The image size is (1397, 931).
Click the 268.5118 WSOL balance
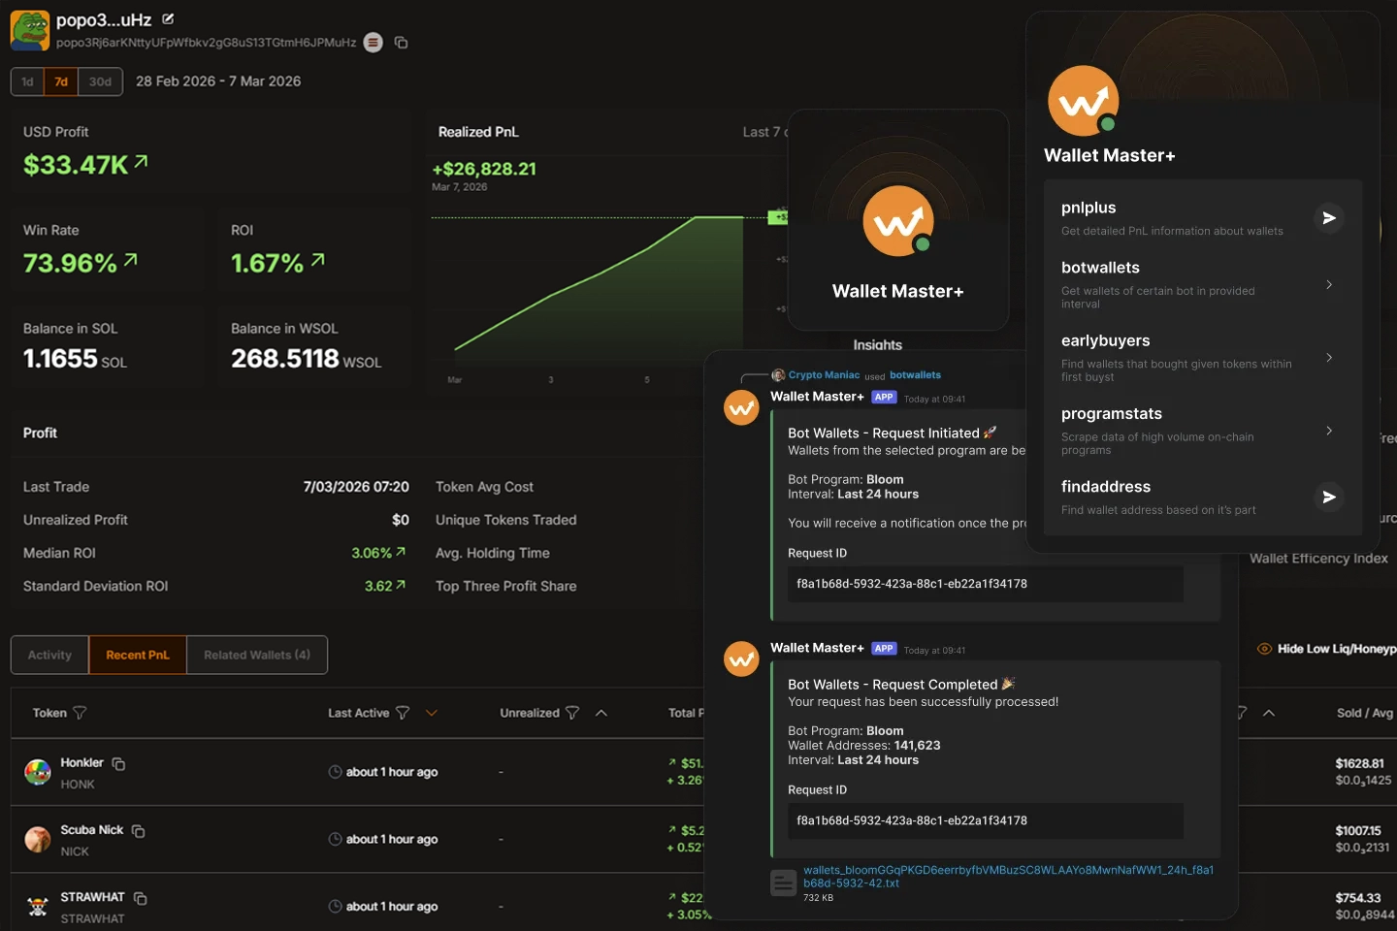click(306, 359)
